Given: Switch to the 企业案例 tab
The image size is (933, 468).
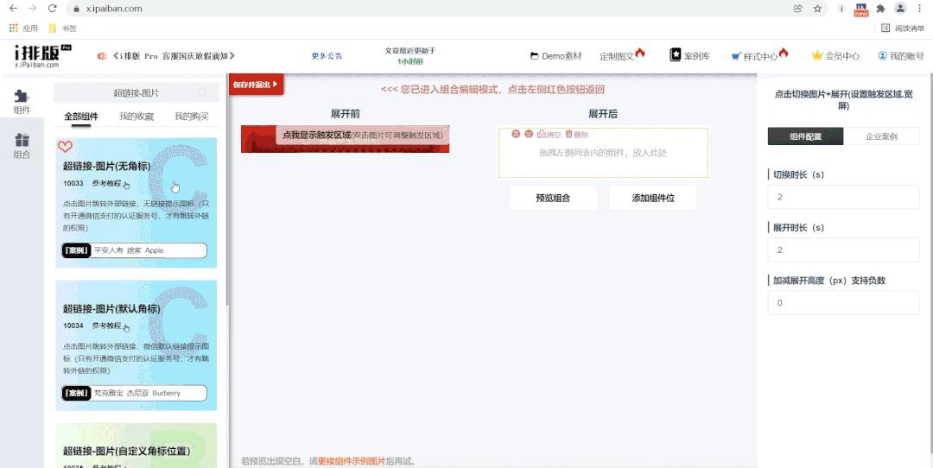Looking at the screenshot, I should point(881,136).
